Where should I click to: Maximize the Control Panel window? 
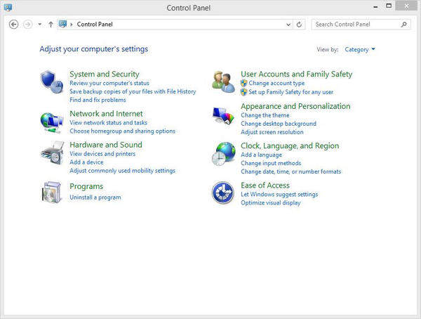[x=389, y=6]
